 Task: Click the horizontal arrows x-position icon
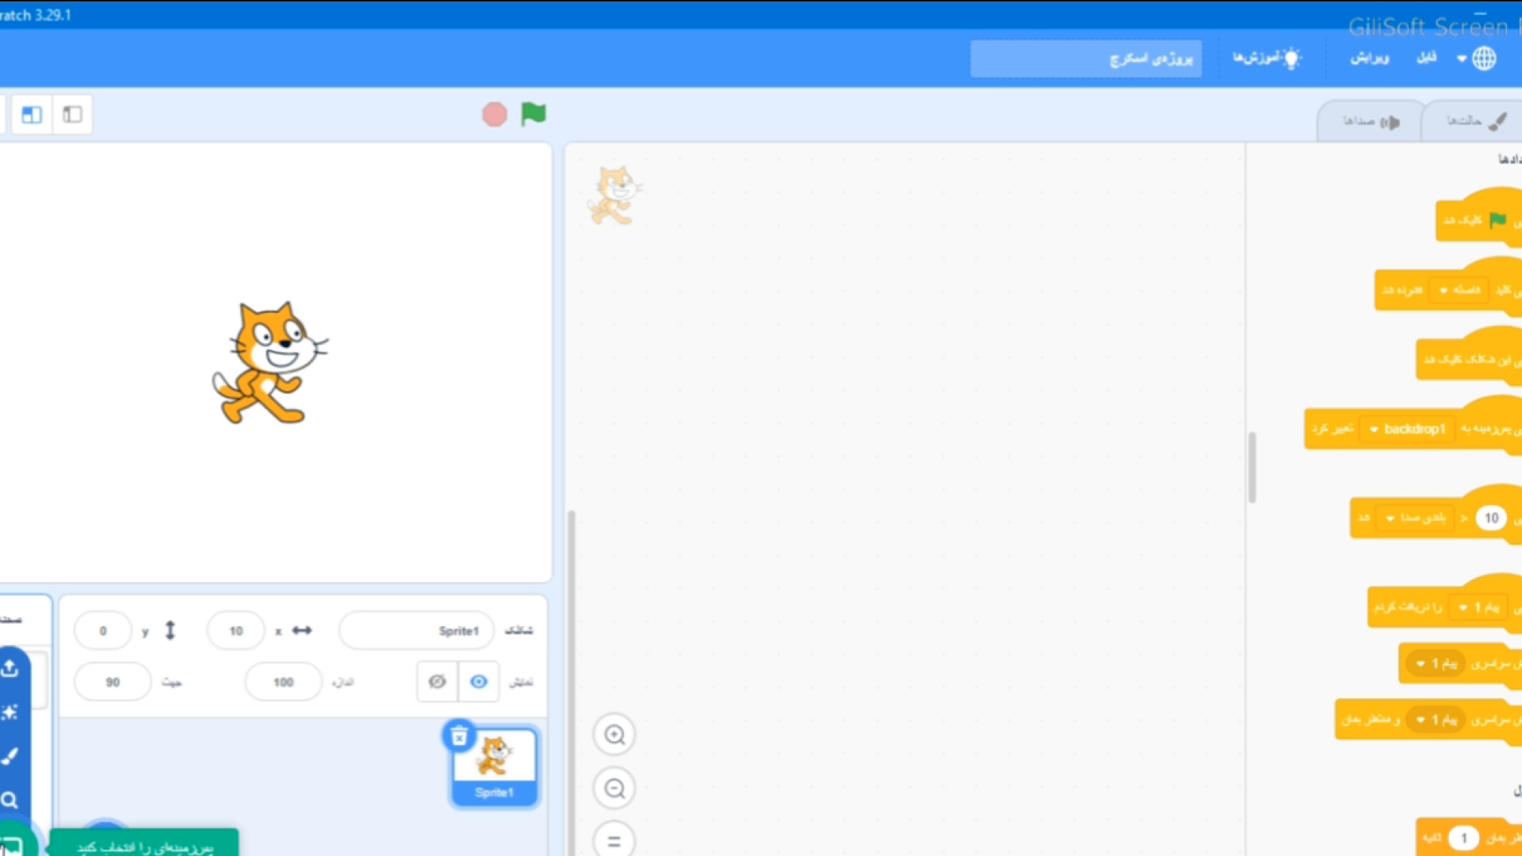(x=302, y=631)
